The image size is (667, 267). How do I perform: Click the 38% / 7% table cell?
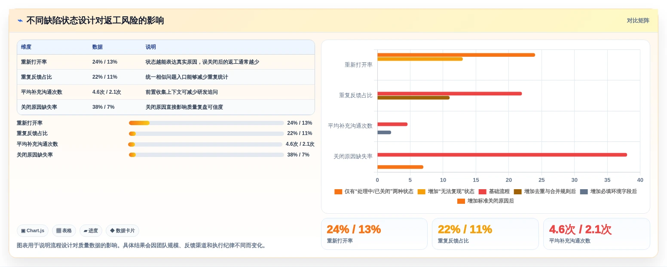(x=104, y=107)
